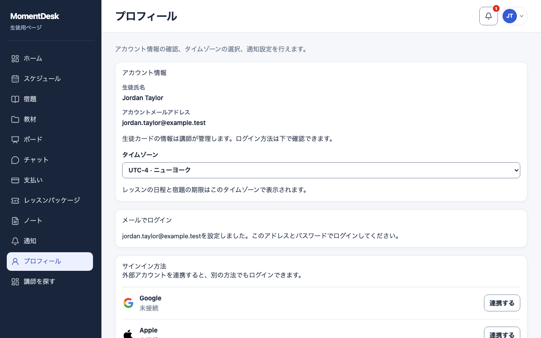The height and width of the screenshot is (338, 541).
Task: Click the Payments card icon
Action: [x=15, y=180]
